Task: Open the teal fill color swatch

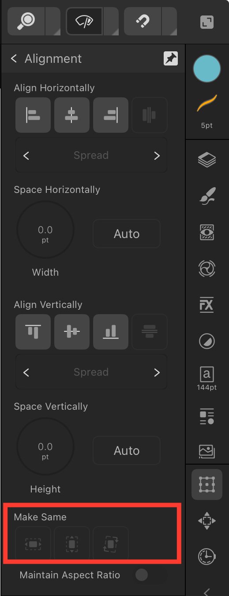Action: pos(207,69)
